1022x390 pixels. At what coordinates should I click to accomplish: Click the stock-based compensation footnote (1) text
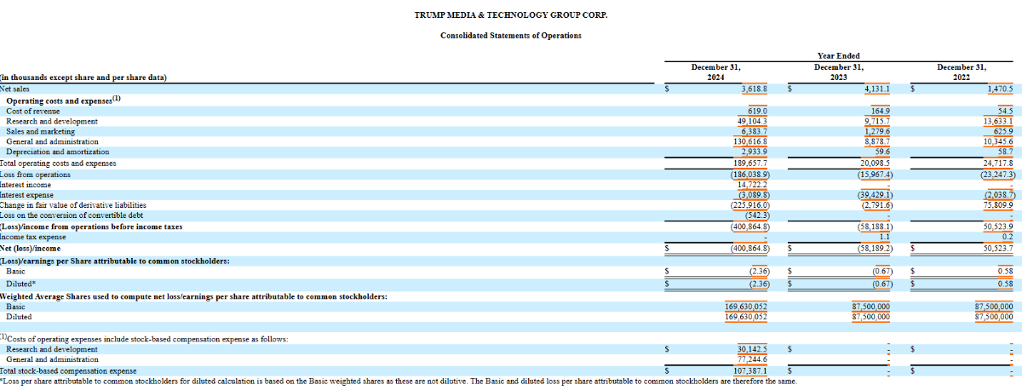coord(144,338)
